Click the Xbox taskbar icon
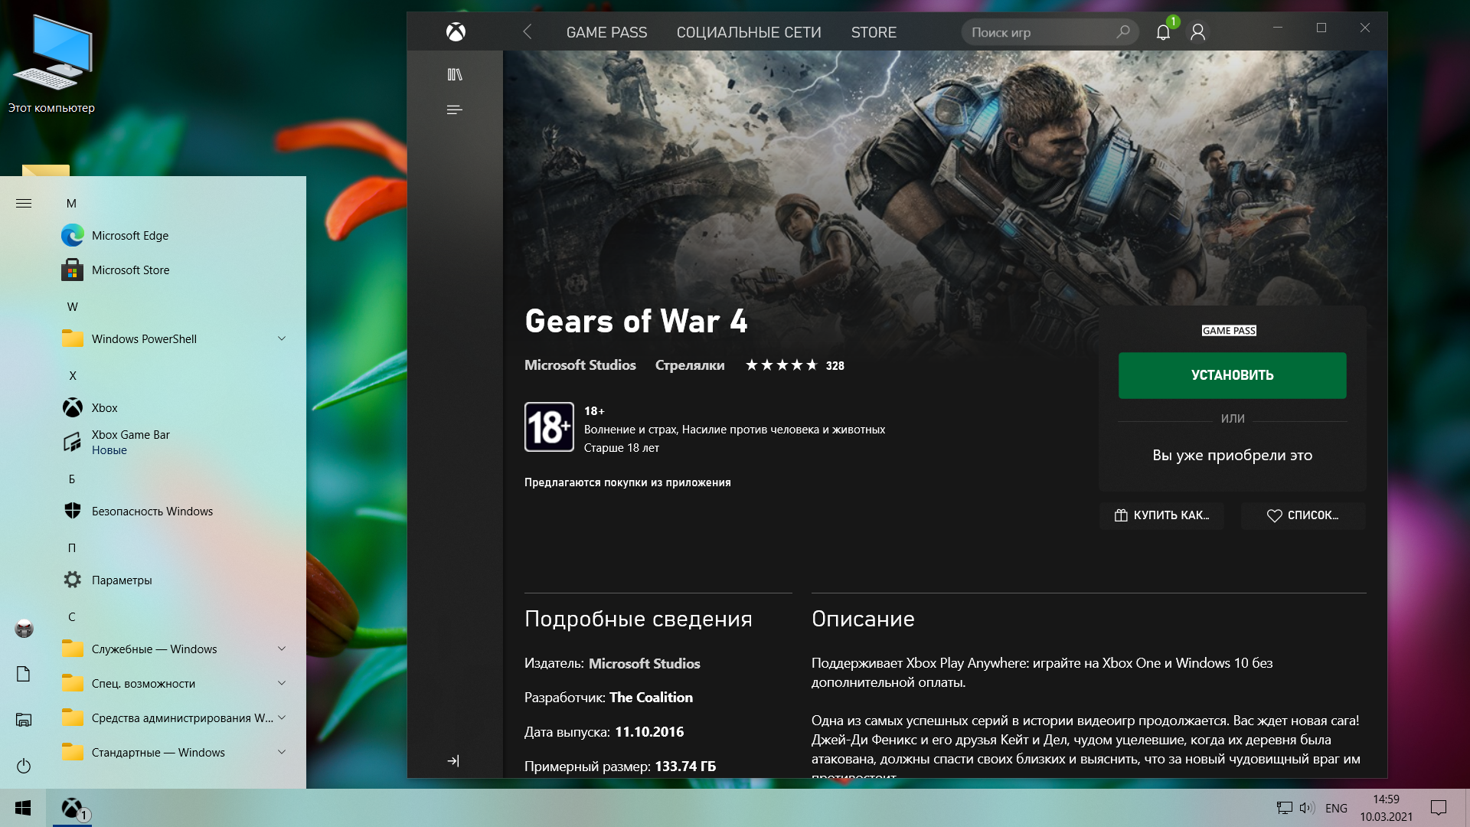Screen dimensions: 1470x827 pyautogui.click(x=73, y=808)
